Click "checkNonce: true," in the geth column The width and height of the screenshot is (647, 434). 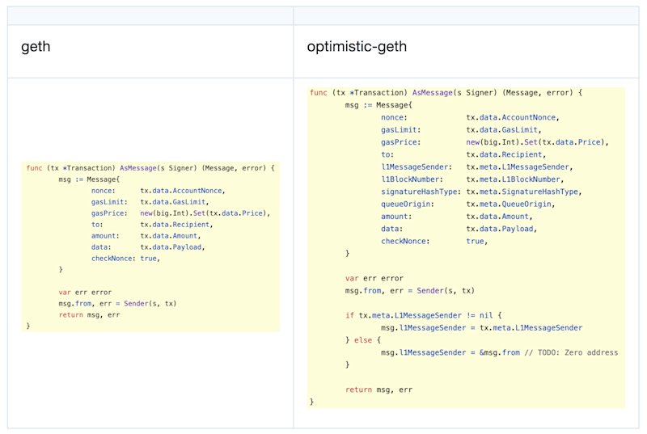click(x=125, y=259)
